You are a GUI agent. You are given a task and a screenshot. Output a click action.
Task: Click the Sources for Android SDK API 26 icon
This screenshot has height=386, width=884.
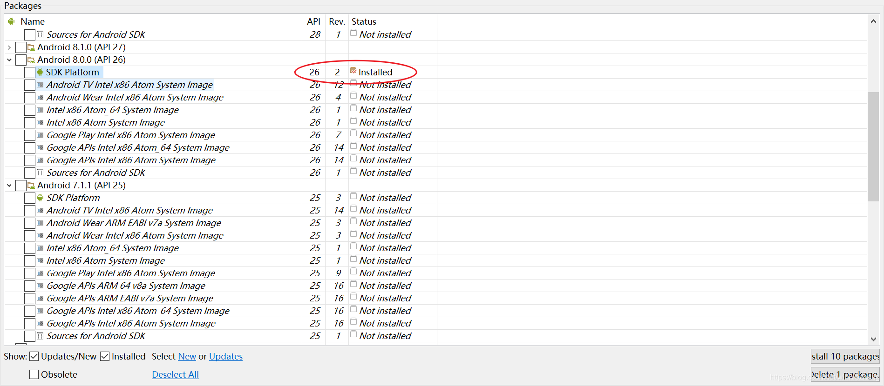pos(40,173)
